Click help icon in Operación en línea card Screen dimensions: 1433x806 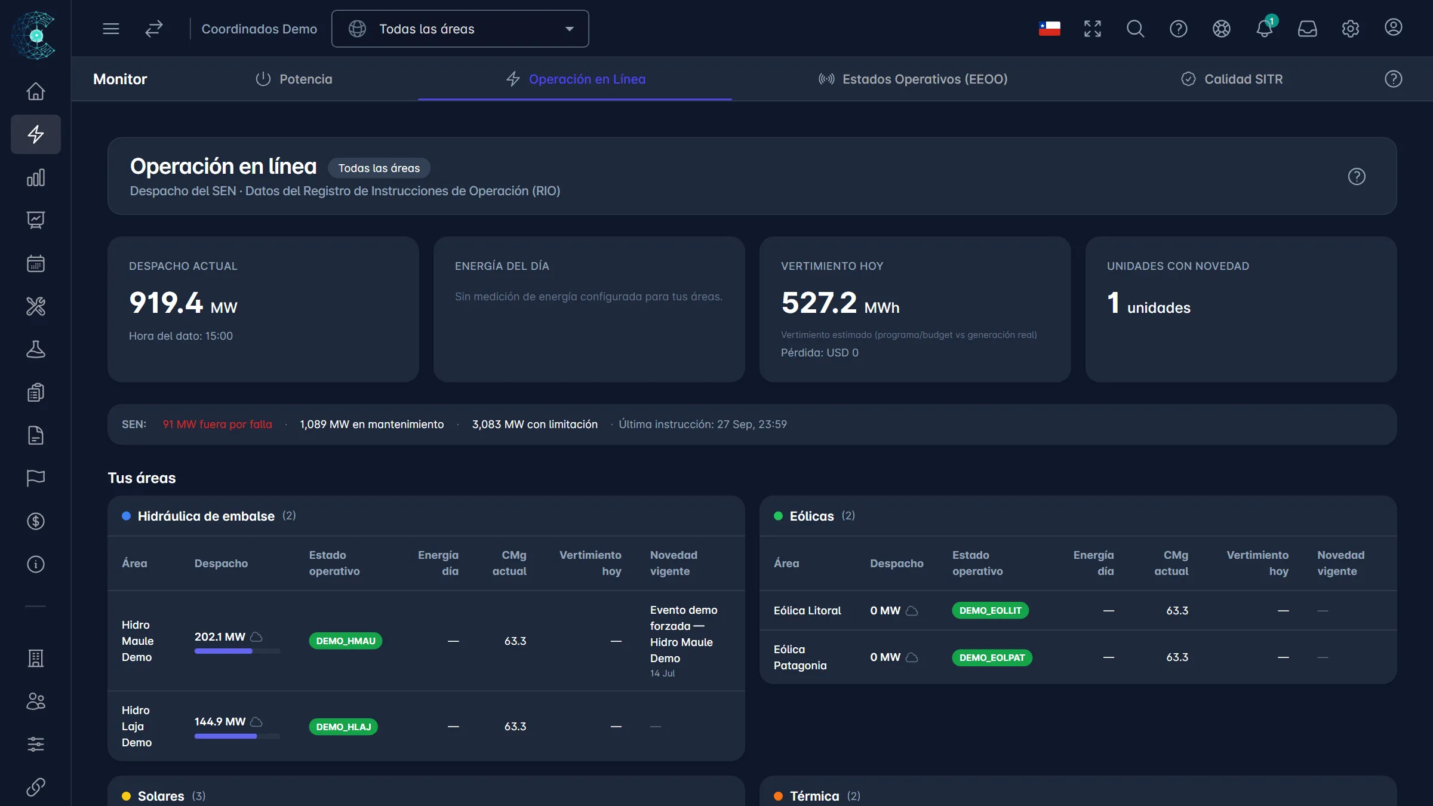1357,177
